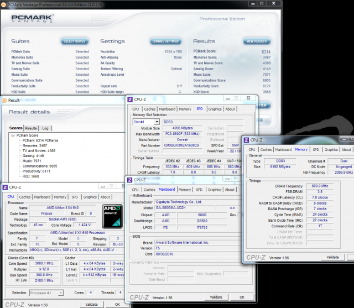This screenshot has width=354, height=308.
Task: Click the processor Name field AMD Athlon II X4 640
Action: pyautogui.click(x=63, y=207)
